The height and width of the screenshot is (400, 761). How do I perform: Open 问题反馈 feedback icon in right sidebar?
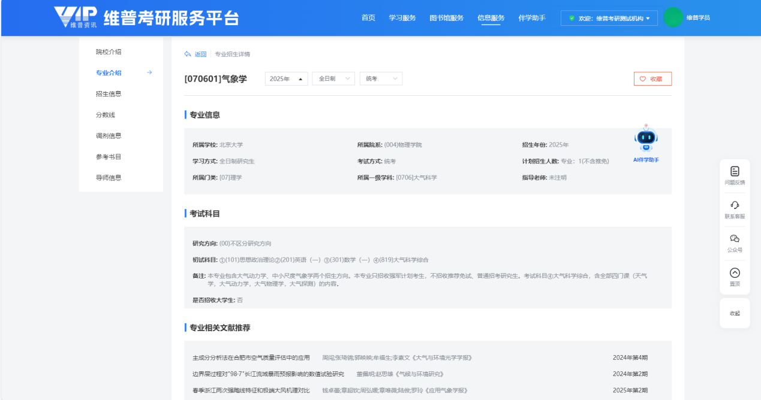735,172
